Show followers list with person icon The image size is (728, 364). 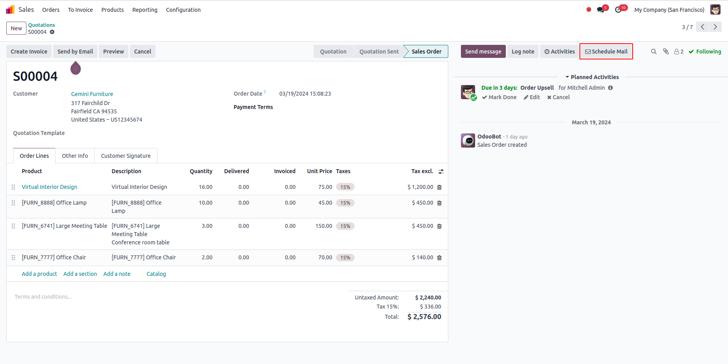[x=678, y=52]
